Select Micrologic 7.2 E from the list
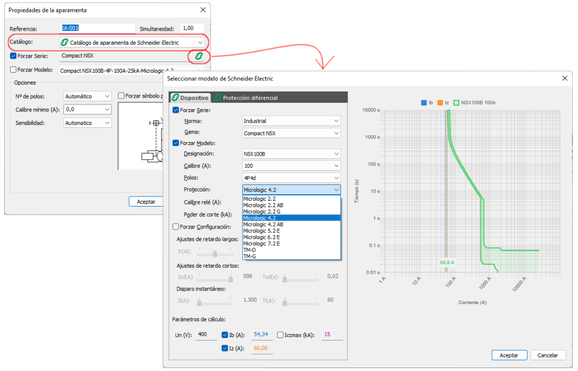The height and width of the screenshot is (371, 578). click(291, 244)
